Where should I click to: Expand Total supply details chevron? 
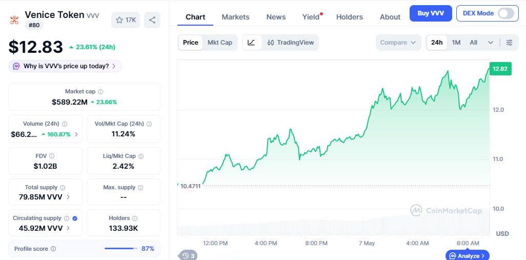pos(68,197)
